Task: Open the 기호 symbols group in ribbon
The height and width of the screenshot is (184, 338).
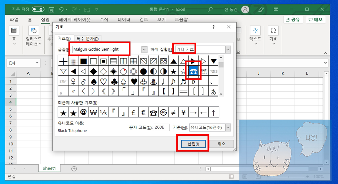Action: [x=273, y=36]
